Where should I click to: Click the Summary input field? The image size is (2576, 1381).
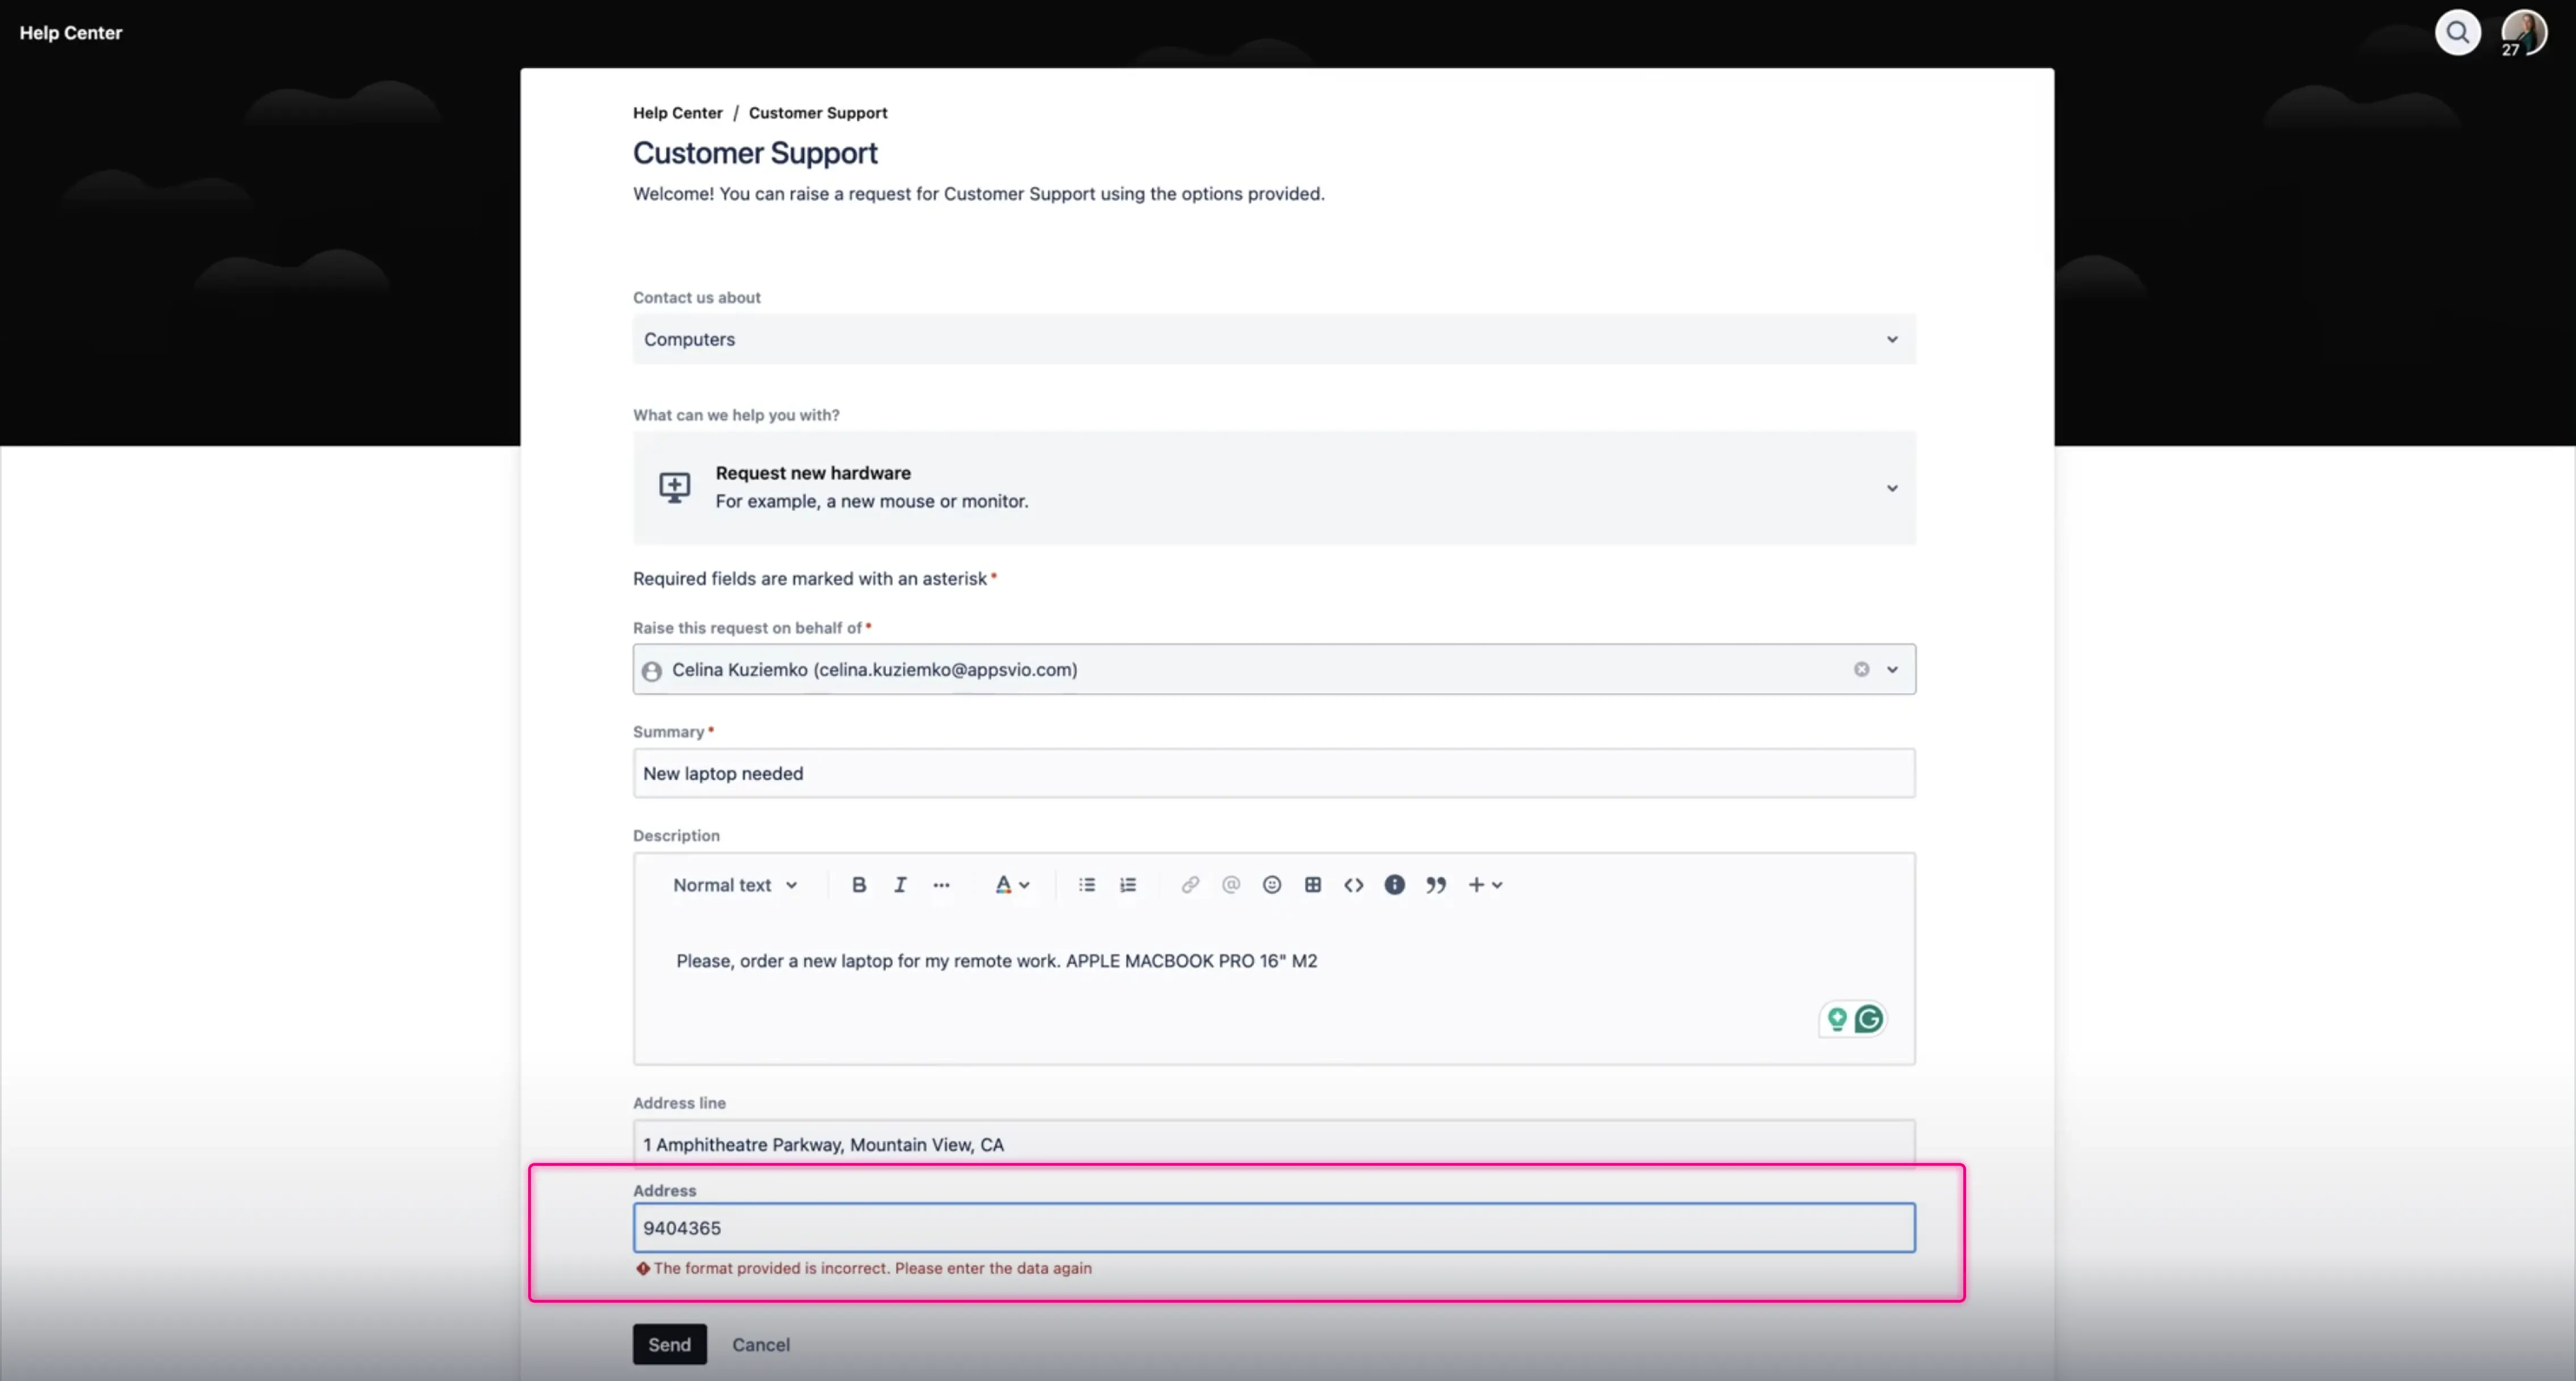[1273, 774]
